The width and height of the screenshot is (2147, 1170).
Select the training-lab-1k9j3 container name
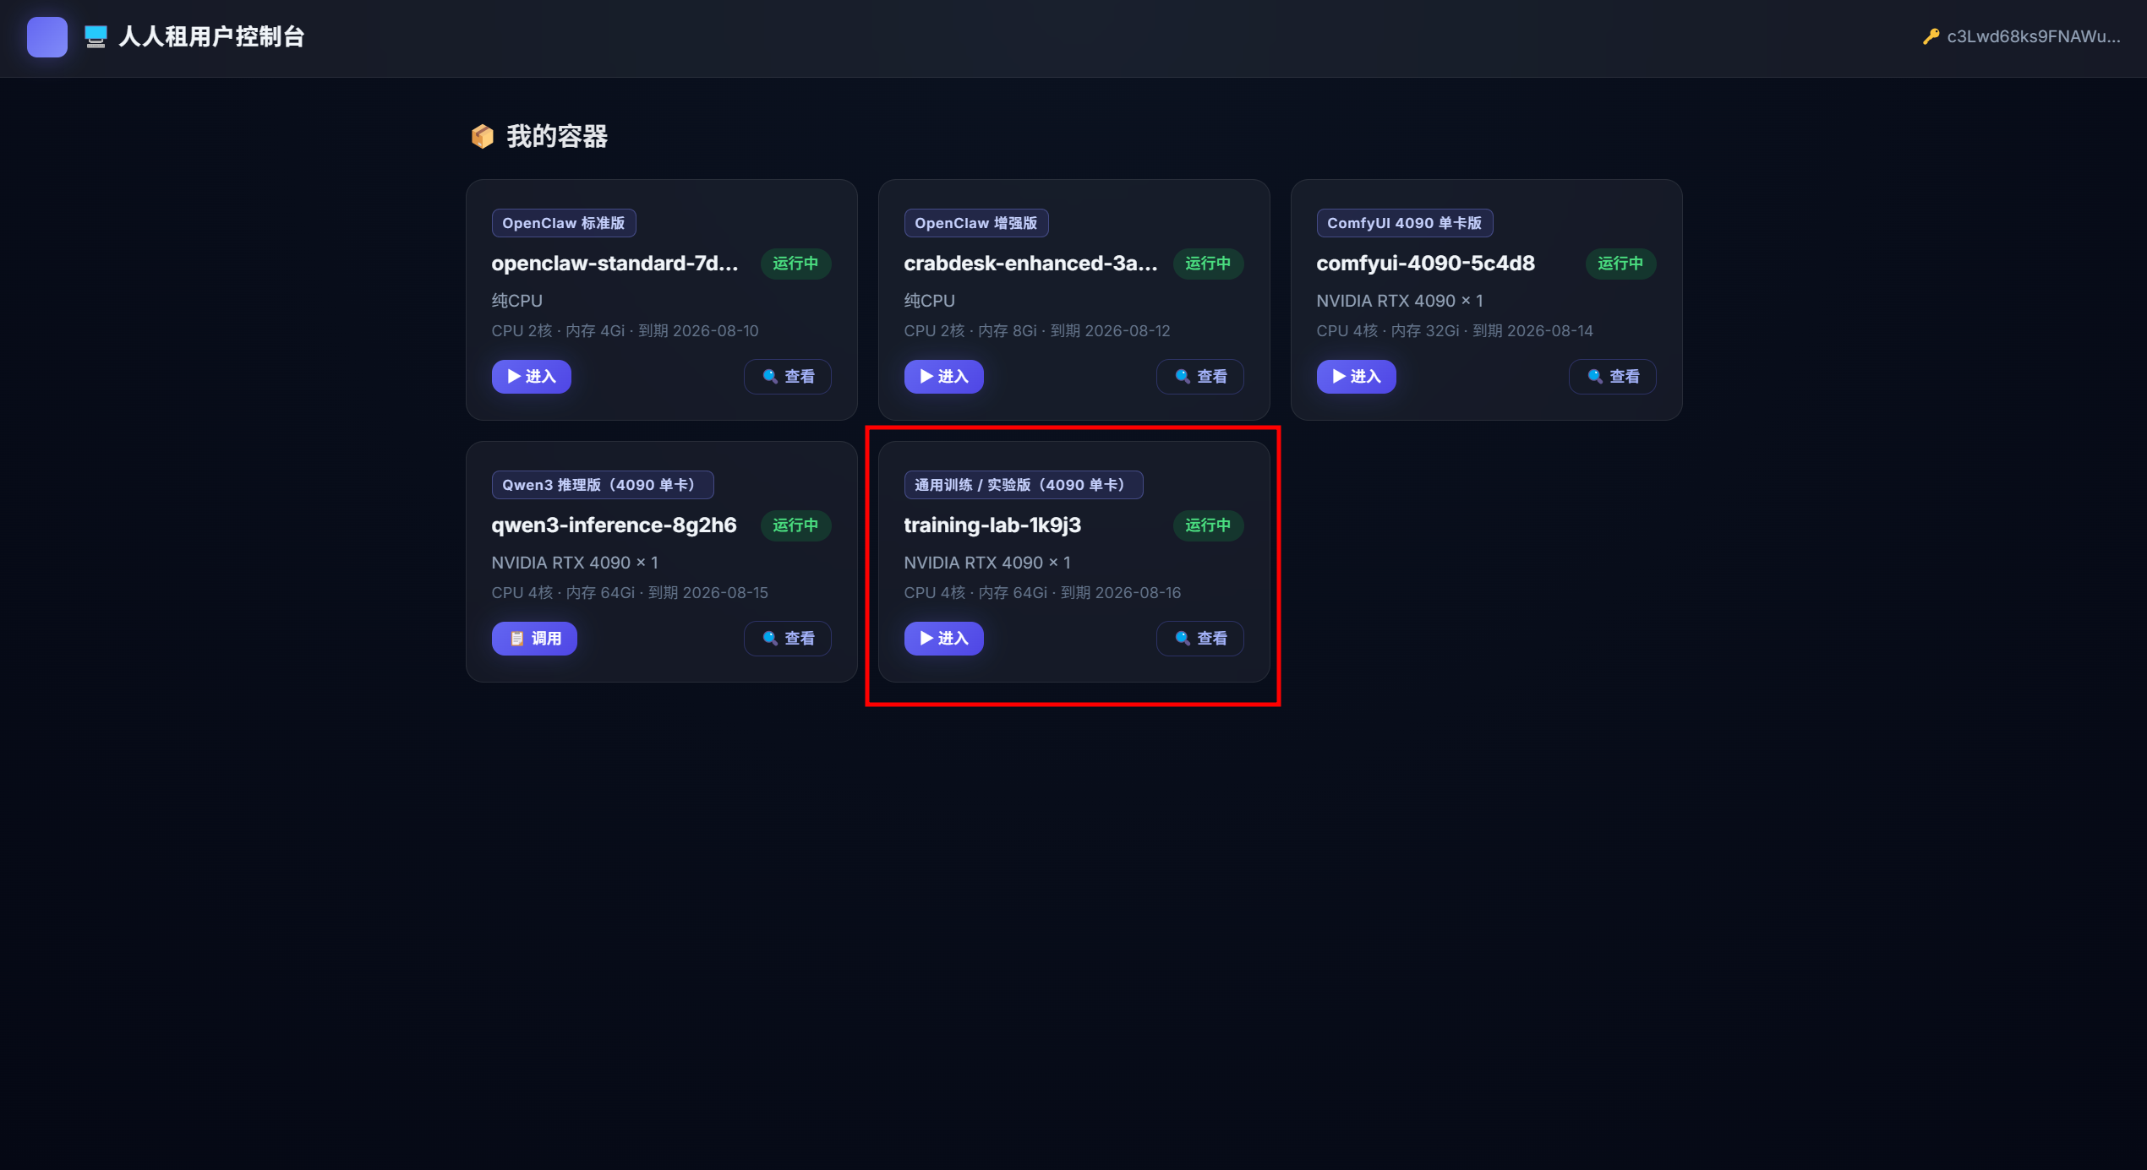pos(992,525)
